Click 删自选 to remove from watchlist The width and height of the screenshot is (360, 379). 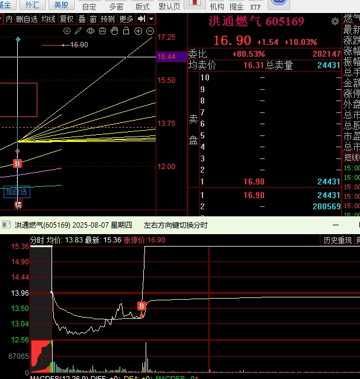click(x=27, y=19)
